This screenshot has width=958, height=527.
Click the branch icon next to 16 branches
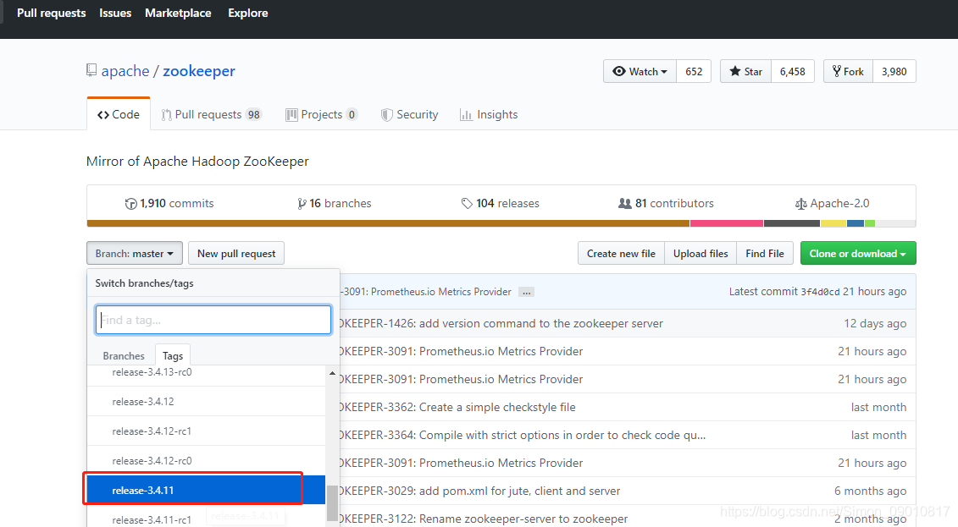[302, 204]
